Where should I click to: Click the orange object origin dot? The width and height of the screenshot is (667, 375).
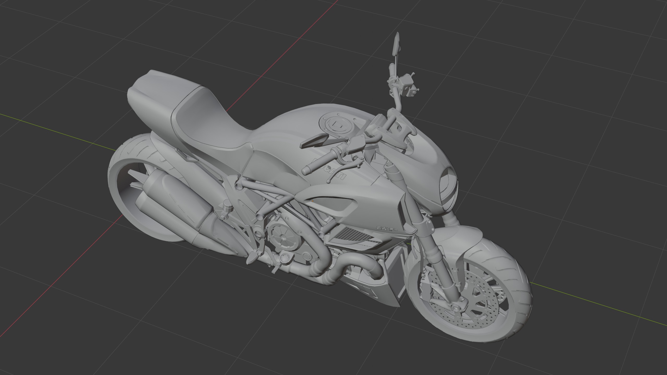click(x=312, y=201)
